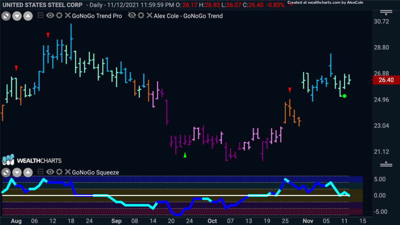Click the 18 date label in August
The image size is (400, 225).
coord(71,221)
